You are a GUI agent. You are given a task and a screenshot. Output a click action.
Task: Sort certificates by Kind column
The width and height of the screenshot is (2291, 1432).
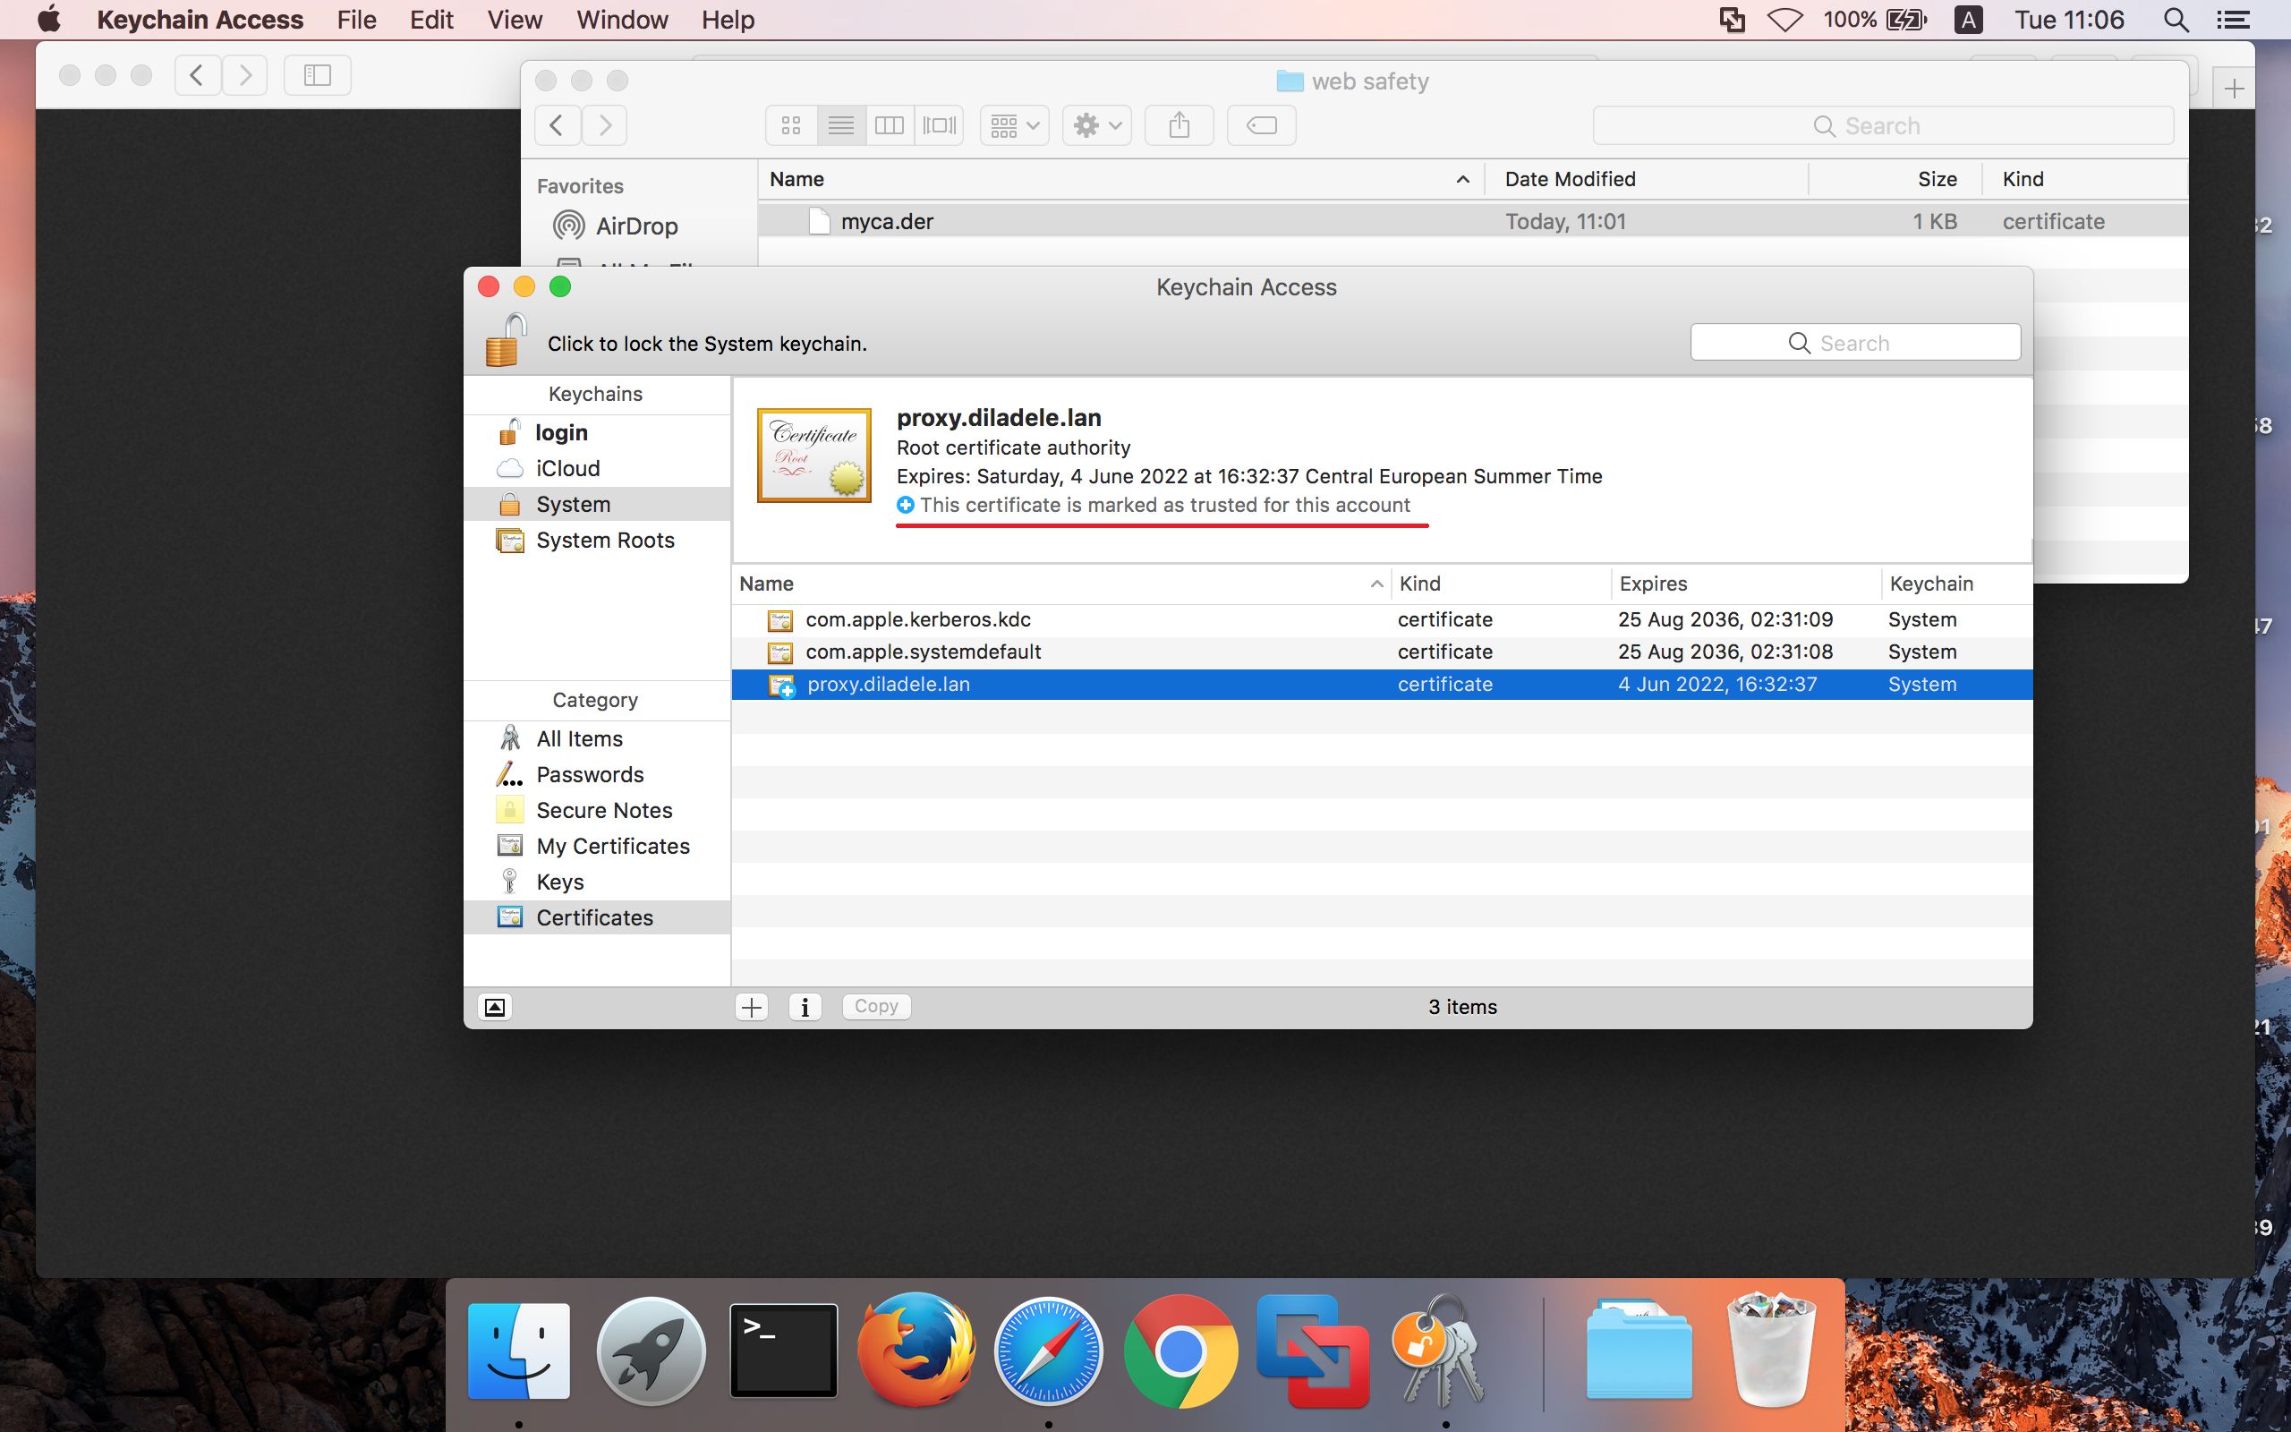[x=1501, y=584]
